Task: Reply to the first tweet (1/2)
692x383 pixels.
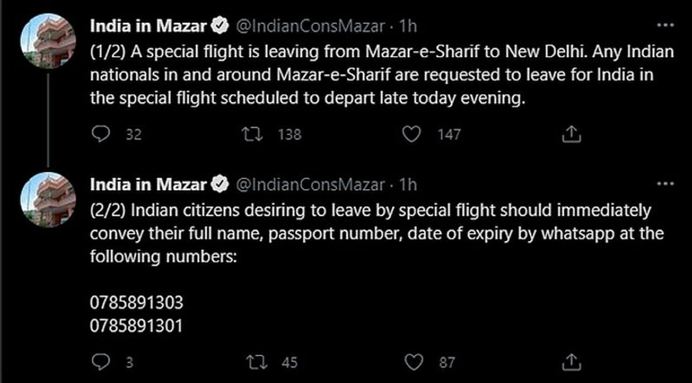Action: (101, 134)
